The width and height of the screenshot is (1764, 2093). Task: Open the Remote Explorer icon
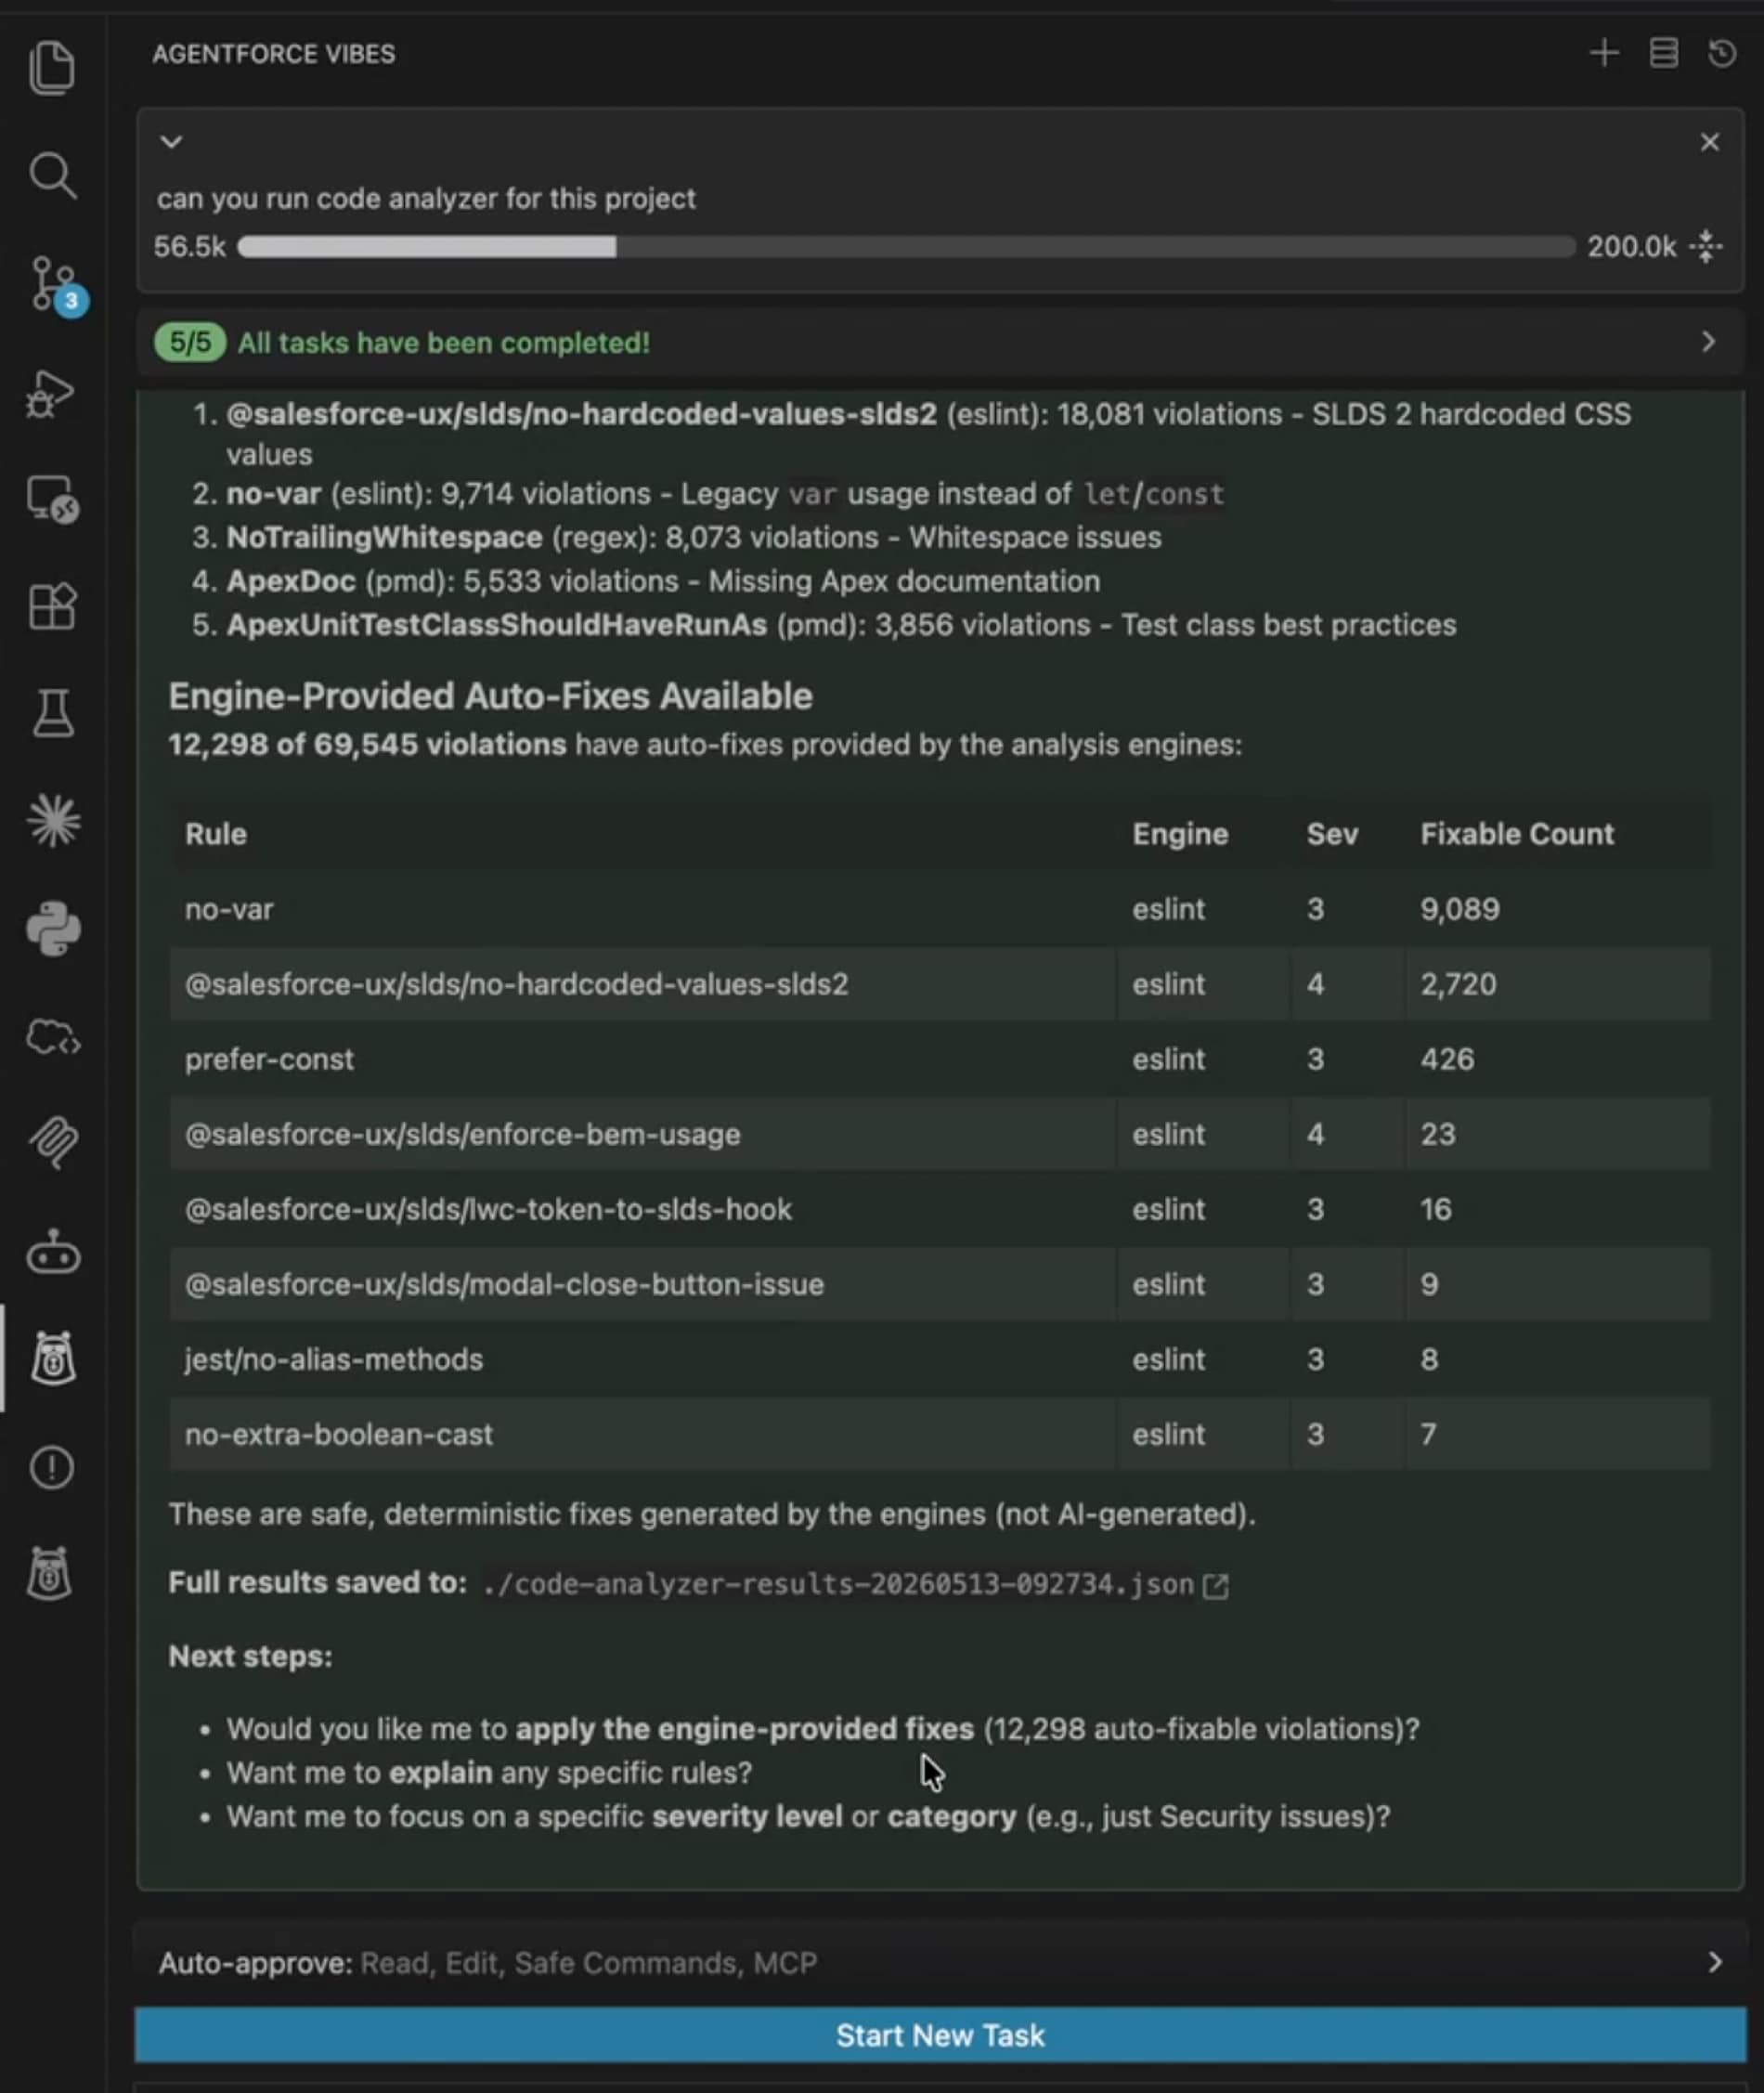click(52, 500)
